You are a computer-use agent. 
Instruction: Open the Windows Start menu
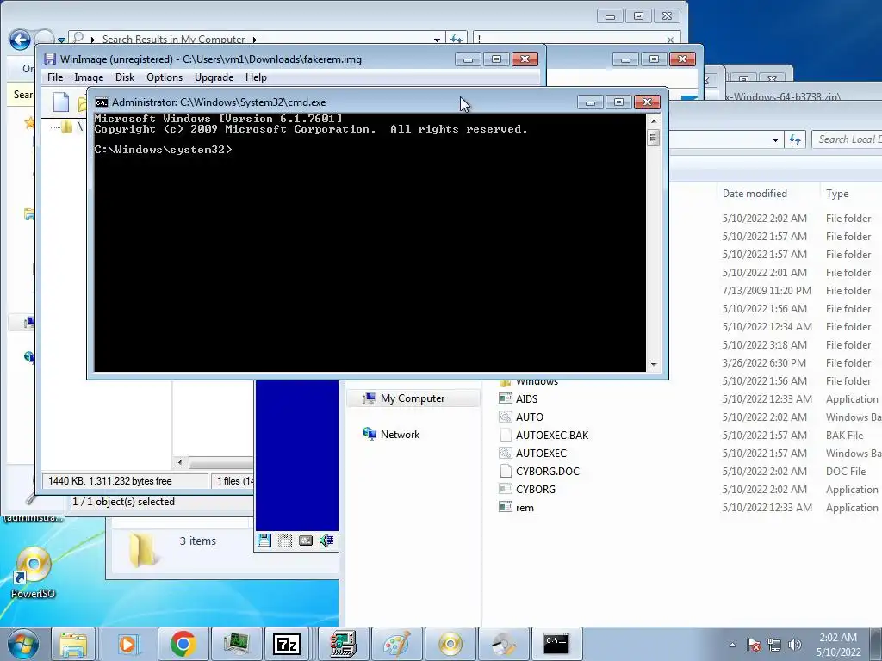click(23, 644)
